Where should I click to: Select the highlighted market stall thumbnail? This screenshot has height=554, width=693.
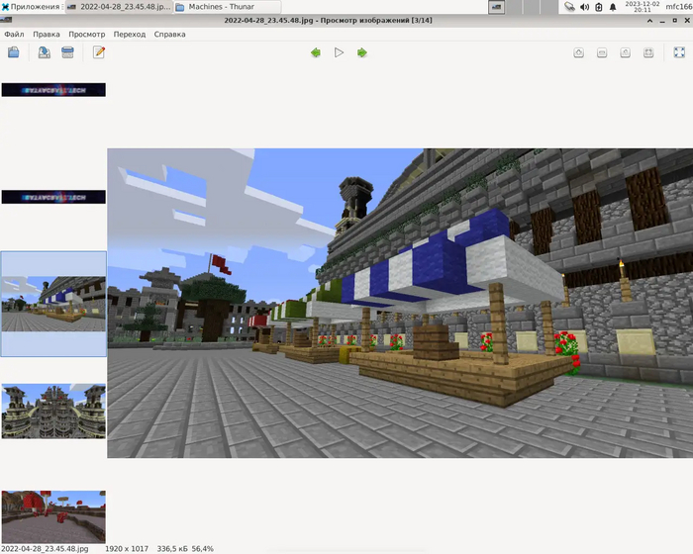click(53, 304)
